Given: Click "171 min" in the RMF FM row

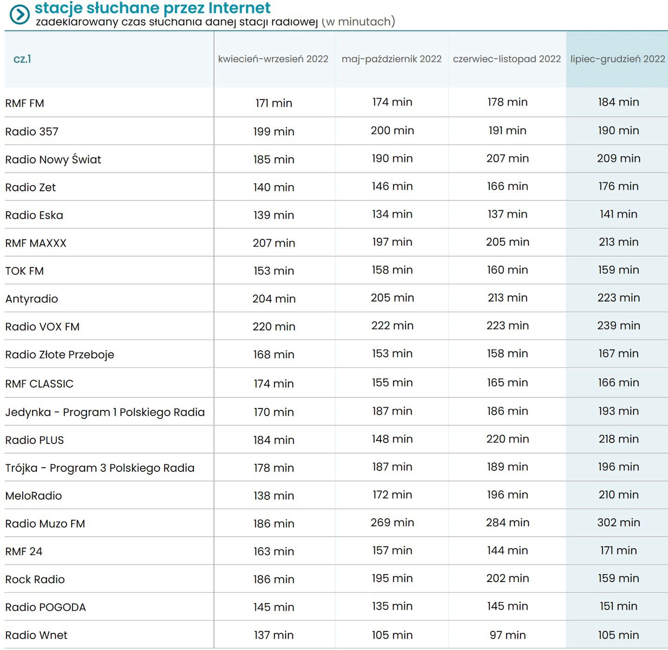Looking at the screenshot, I should click(x=274, y=103).
